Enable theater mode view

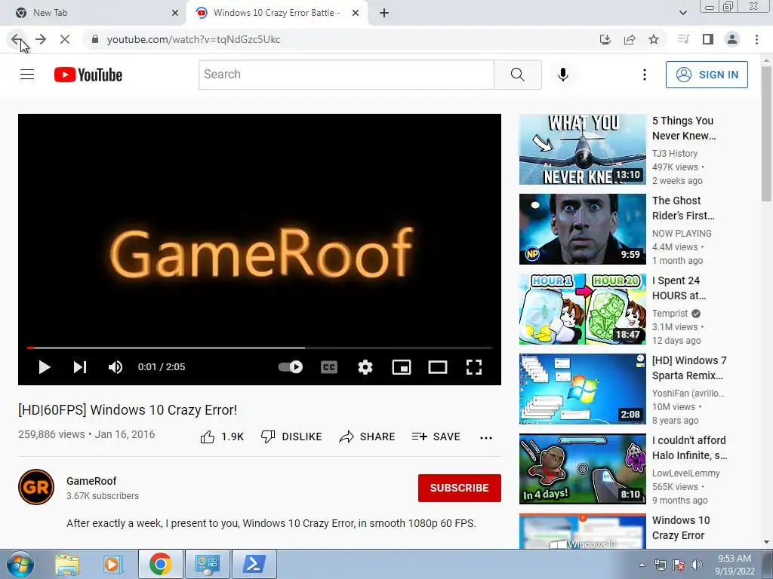(438, 367)
